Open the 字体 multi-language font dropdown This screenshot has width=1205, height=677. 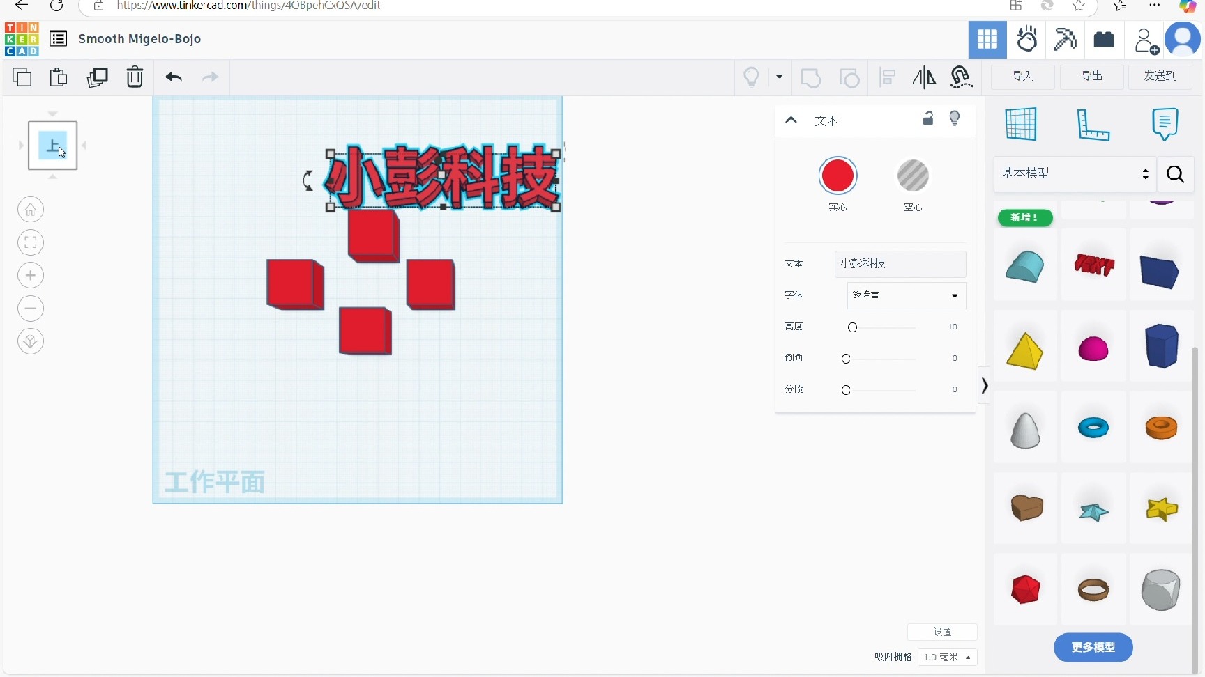pos(905,295)
